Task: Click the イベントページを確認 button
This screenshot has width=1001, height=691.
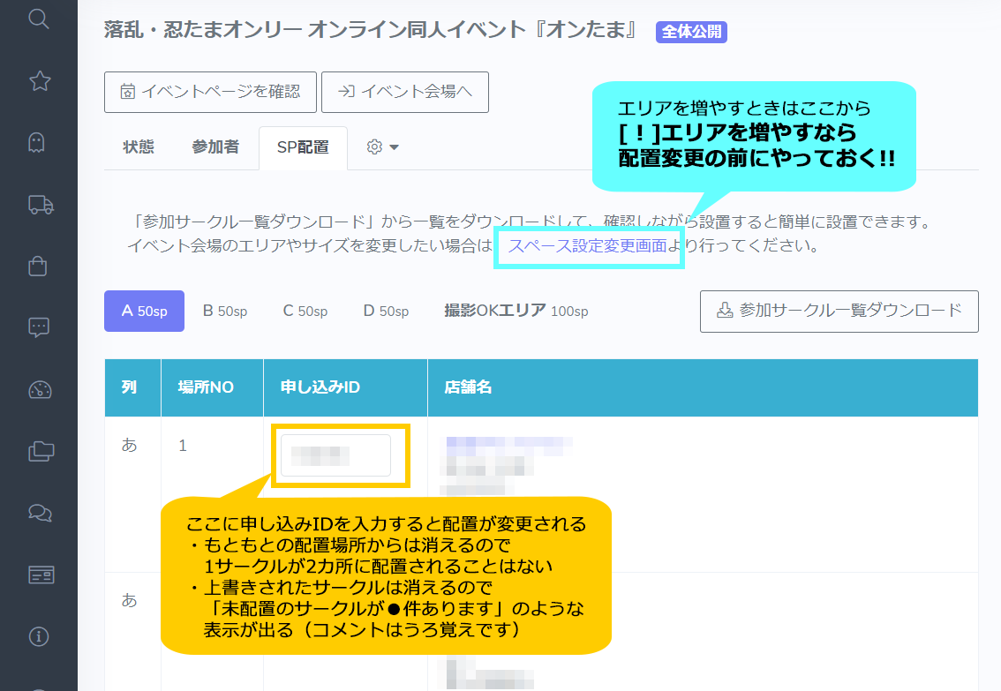Action: pyautogui.click(x=210, y=92)
